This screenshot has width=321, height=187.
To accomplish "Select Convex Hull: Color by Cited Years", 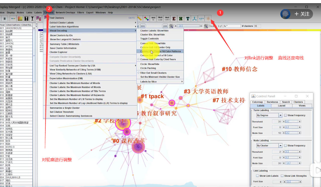I will 160,59.
